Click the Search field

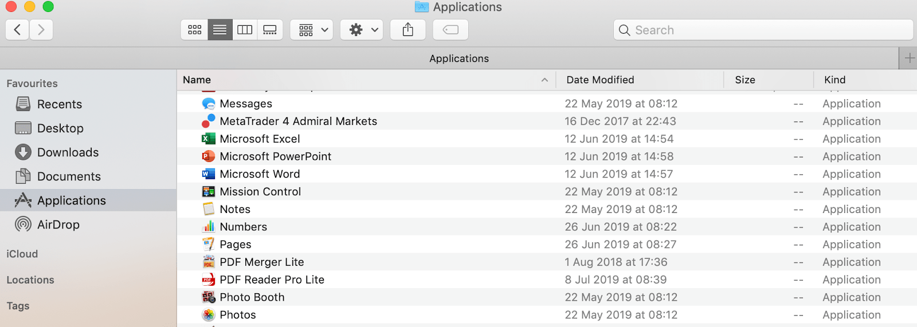click(x=763, y=30)
